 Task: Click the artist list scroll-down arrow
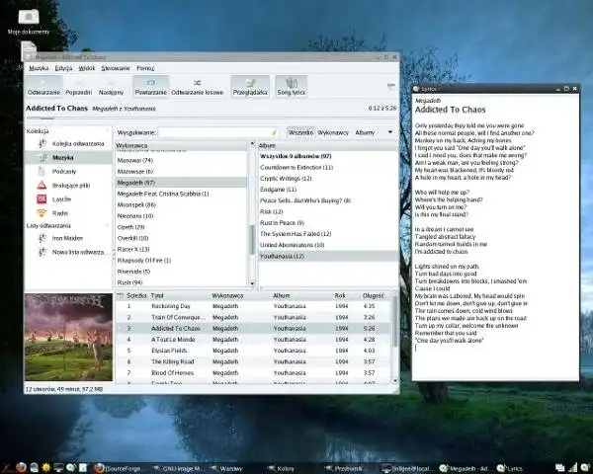coord(252,283)
